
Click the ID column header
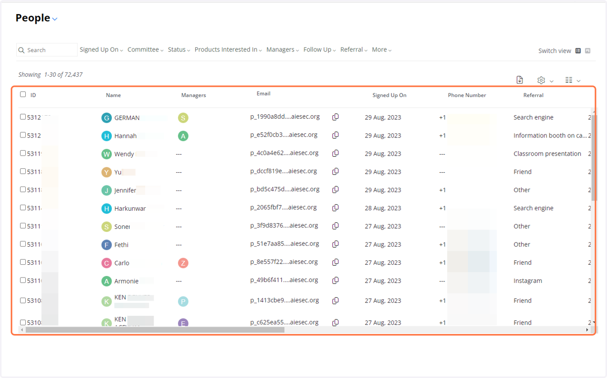click(33, 95)
